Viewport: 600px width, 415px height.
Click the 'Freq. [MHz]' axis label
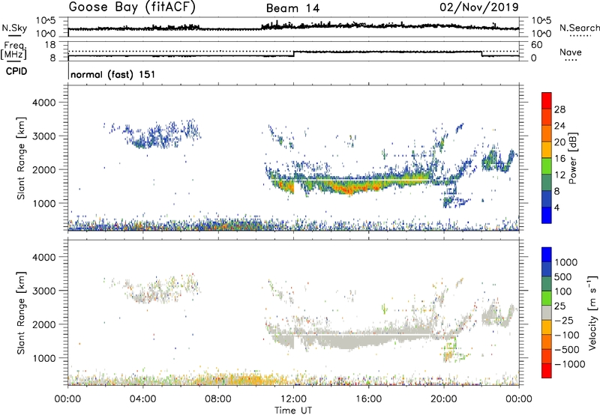pos(14,51)
